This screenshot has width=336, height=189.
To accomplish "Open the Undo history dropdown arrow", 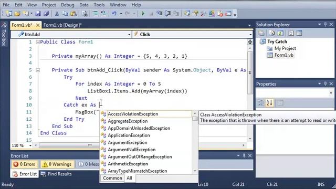I will pyautogui.click(x=121, y=14).
